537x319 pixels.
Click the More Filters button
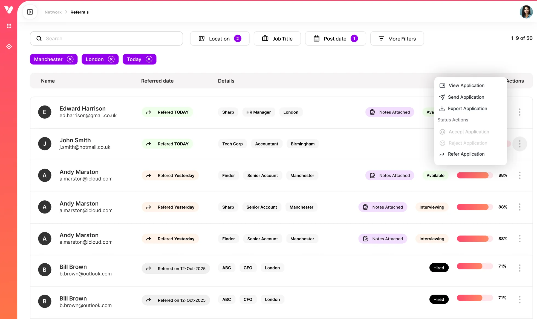[x=397, y=39]
